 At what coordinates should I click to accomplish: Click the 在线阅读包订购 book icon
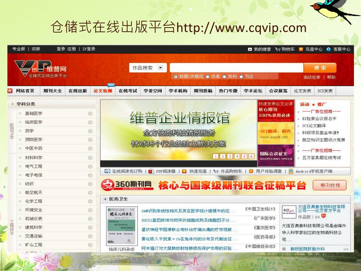(x=107, y=171)
